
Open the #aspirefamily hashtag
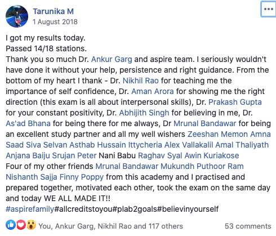click(x=30, y=209)
